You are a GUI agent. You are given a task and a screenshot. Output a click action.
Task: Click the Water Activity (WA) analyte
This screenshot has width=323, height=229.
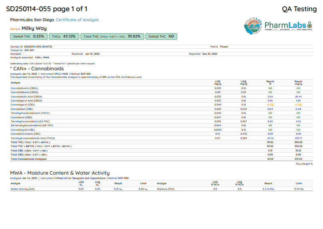[x=23, y=189]
